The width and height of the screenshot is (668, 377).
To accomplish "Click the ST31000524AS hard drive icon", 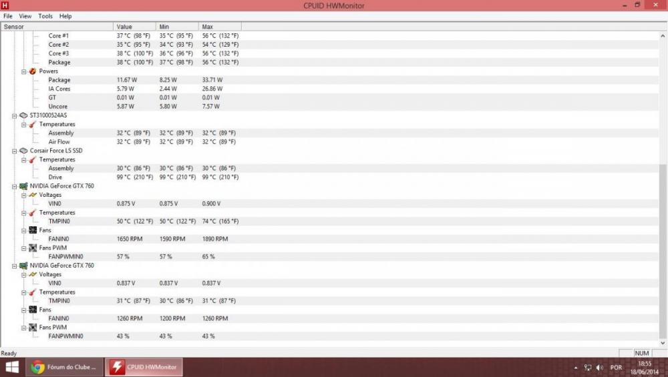I will point(23,115).
